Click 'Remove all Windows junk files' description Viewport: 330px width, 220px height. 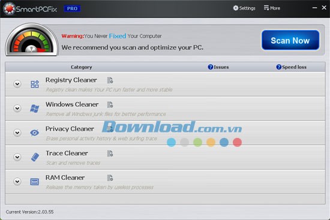pyautogui.click(x=106, y=114)
